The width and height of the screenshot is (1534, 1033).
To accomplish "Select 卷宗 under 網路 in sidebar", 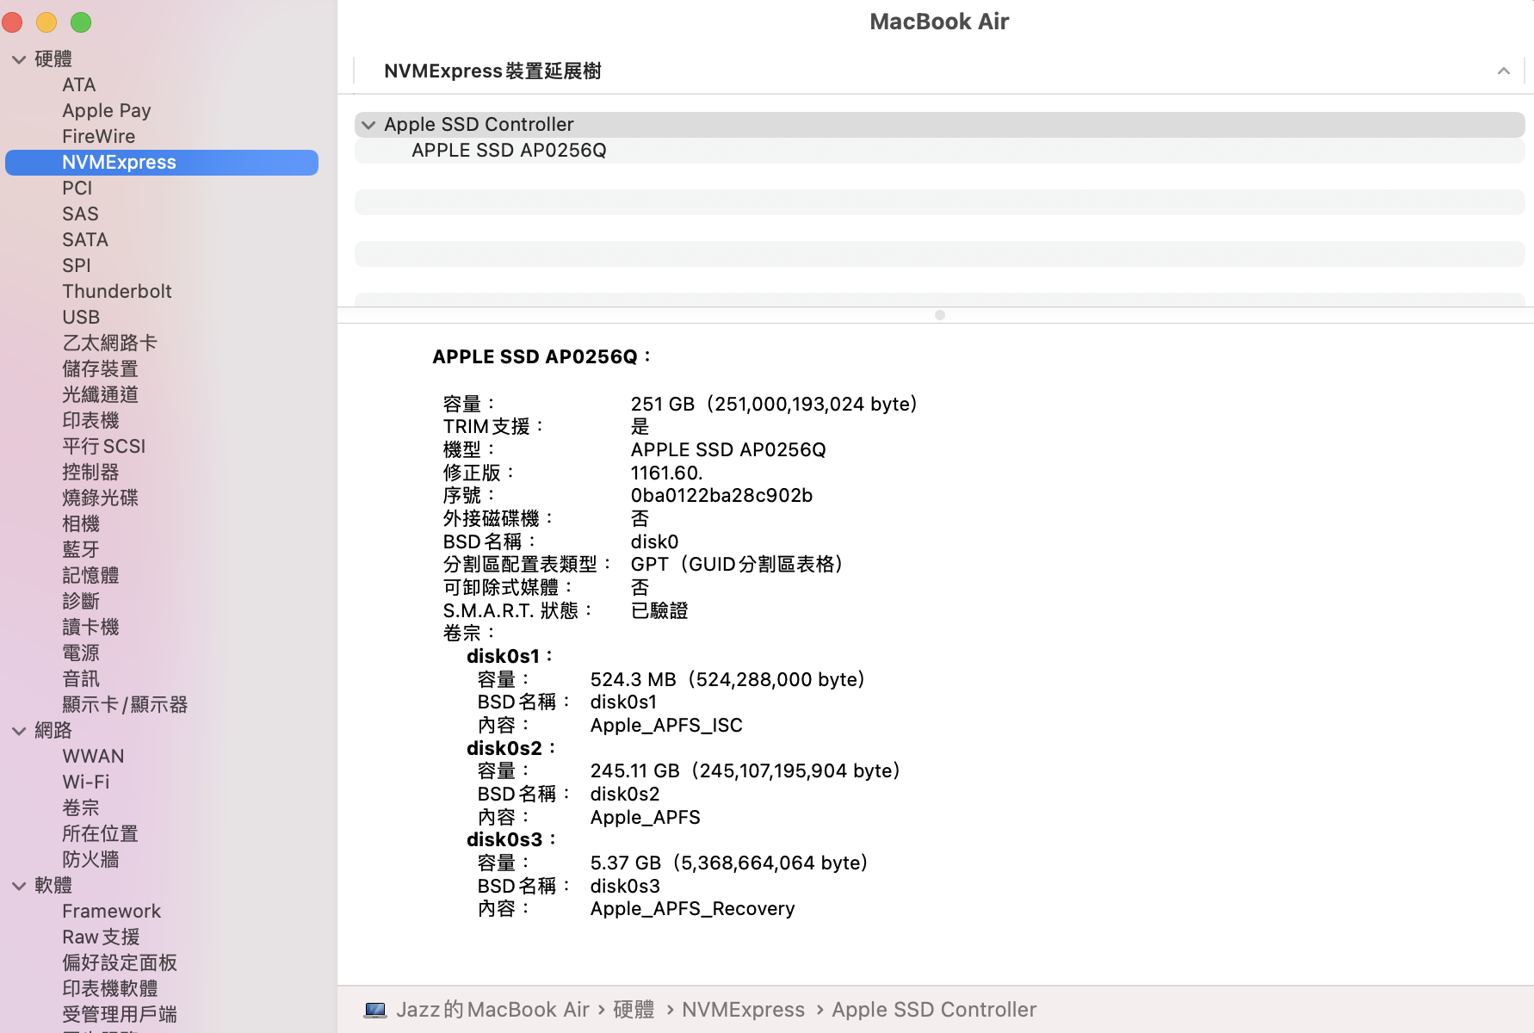I will 82,808.
